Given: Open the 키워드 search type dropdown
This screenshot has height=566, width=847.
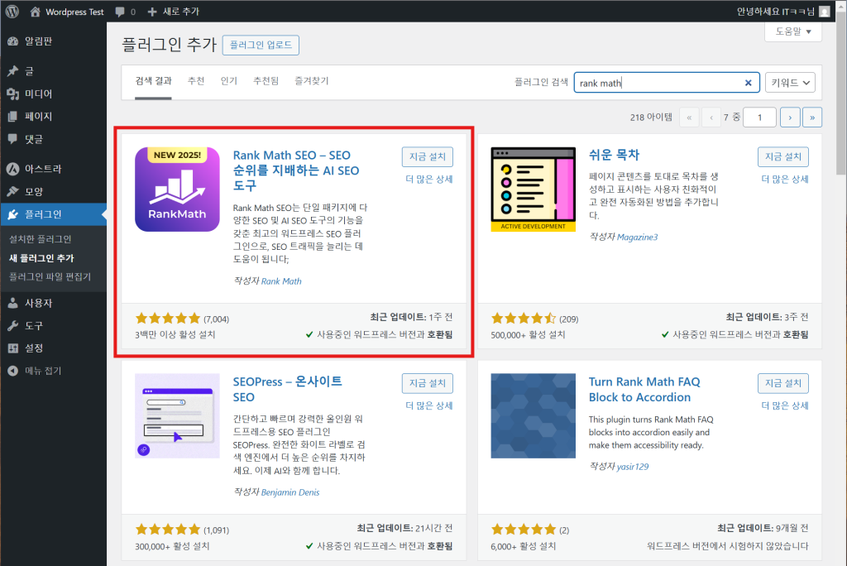Looking at the screenshot, I should pos(790,83).
